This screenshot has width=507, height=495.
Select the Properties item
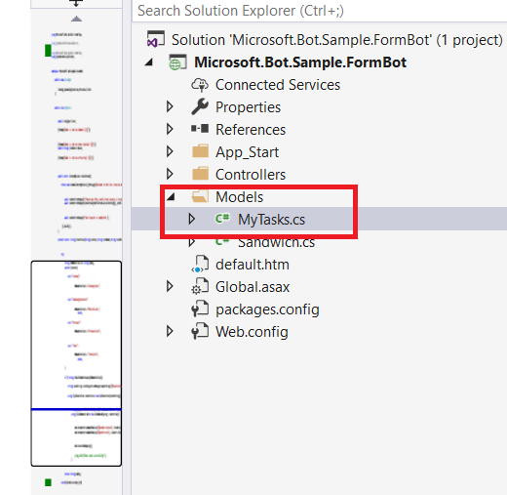tap(248, 107)
